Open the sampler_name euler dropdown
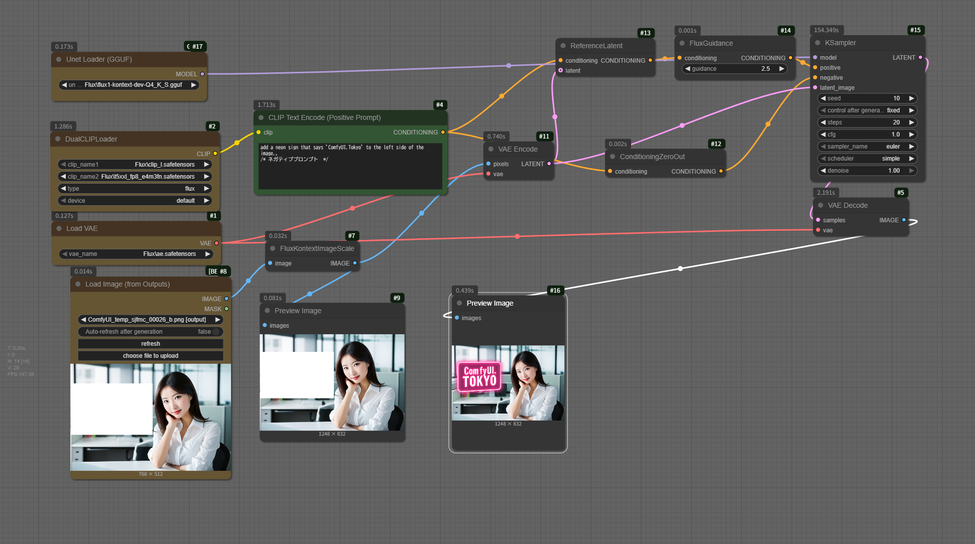Screen dimensions: 975x544 (x=867, y=147)
